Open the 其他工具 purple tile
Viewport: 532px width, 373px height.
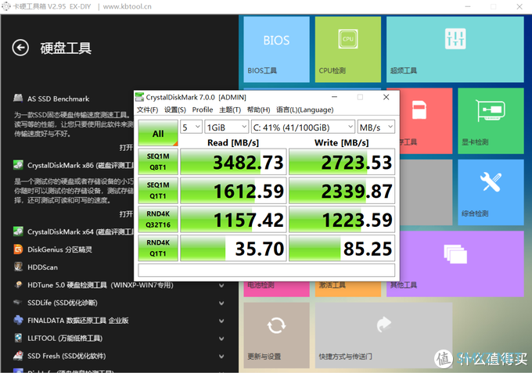pyautogui.click(x=462, y=264)
